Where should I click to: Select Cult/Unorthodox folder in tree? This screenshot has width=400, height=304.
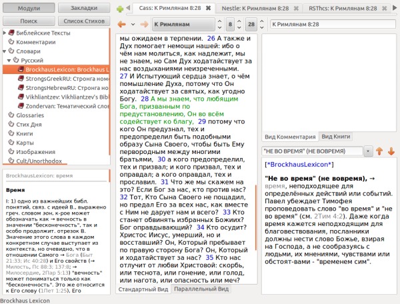click(39, 161)
